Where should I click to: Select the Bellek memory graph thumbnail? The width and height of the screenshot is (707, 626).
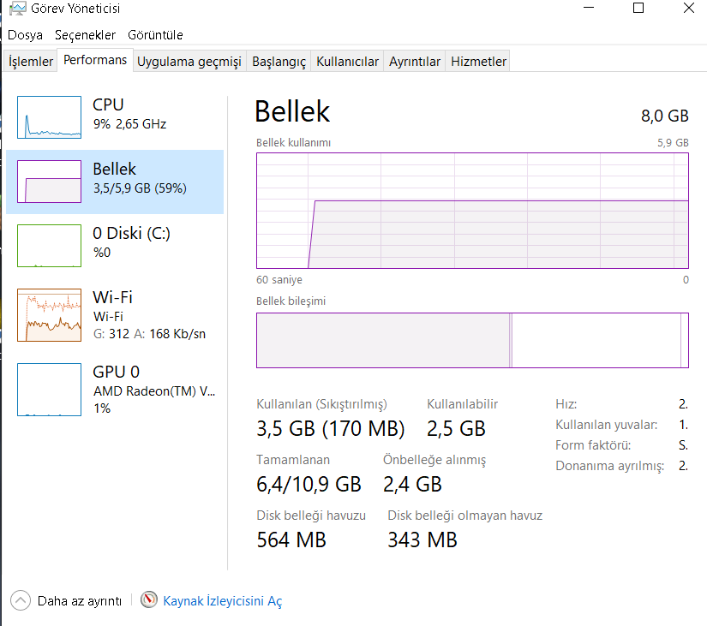click(x=49, y=182)
